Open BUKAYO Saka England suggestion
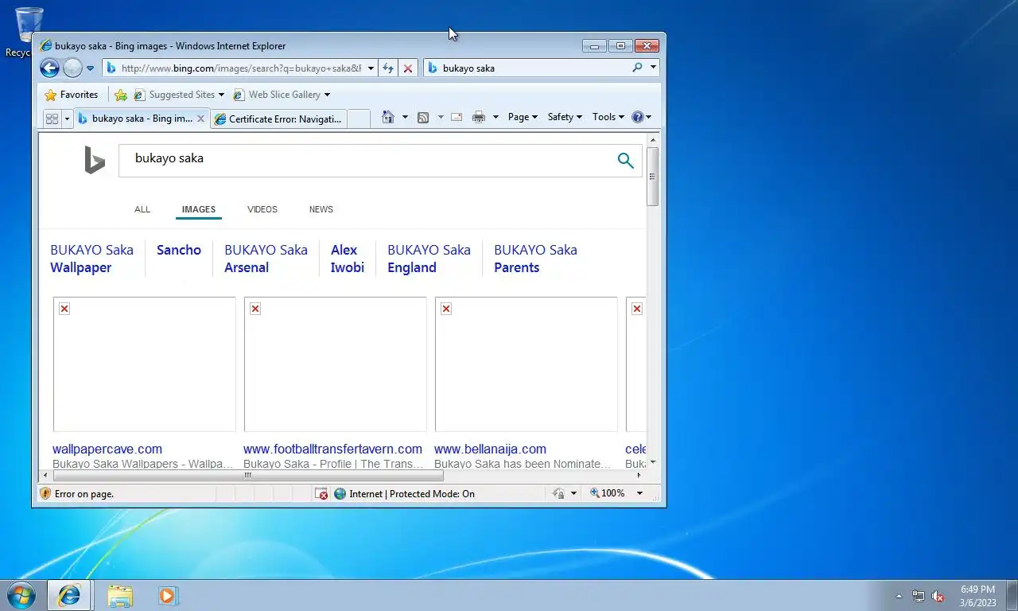 click(x=429, y=259)
